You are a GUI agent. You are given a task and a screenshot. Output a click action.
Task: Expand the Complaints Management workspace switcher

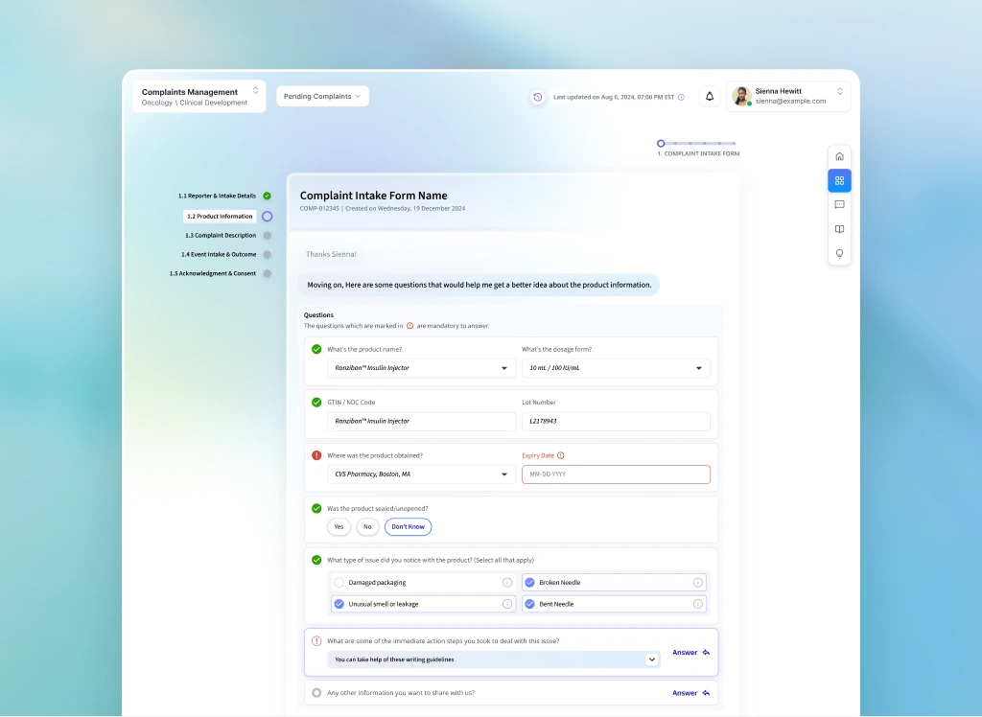[255, 91]
